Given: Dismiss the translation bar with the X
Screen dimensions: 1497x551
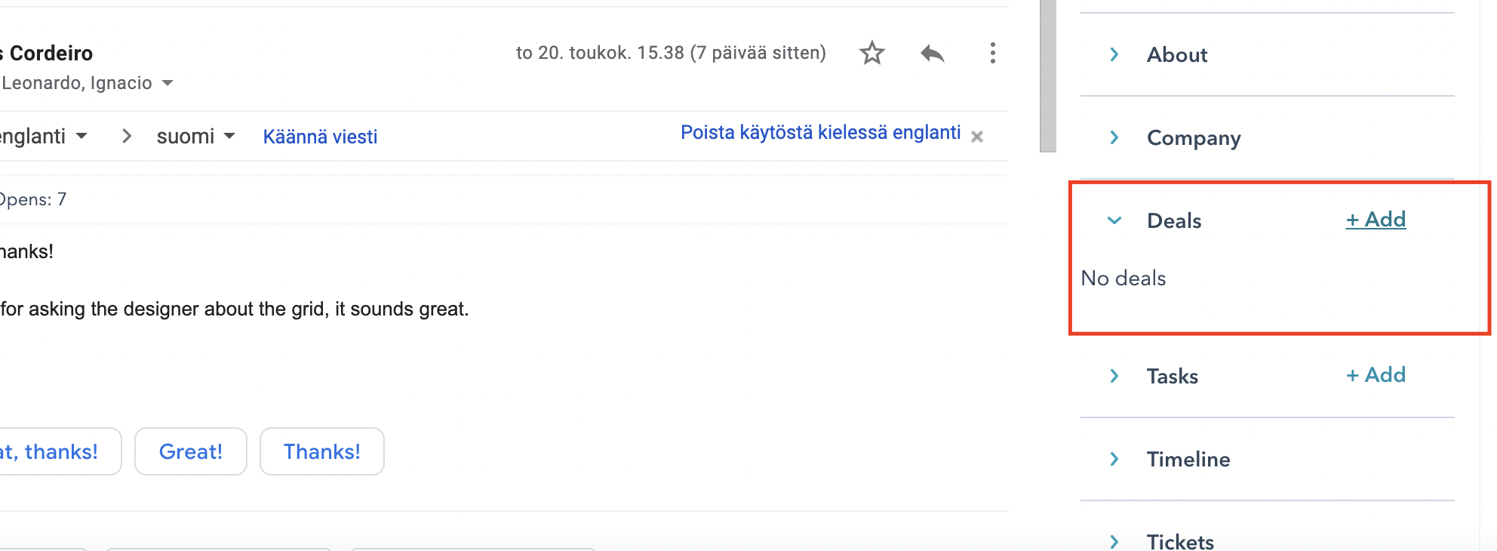Looking at the screenshot, I should (x=977, y=137).
